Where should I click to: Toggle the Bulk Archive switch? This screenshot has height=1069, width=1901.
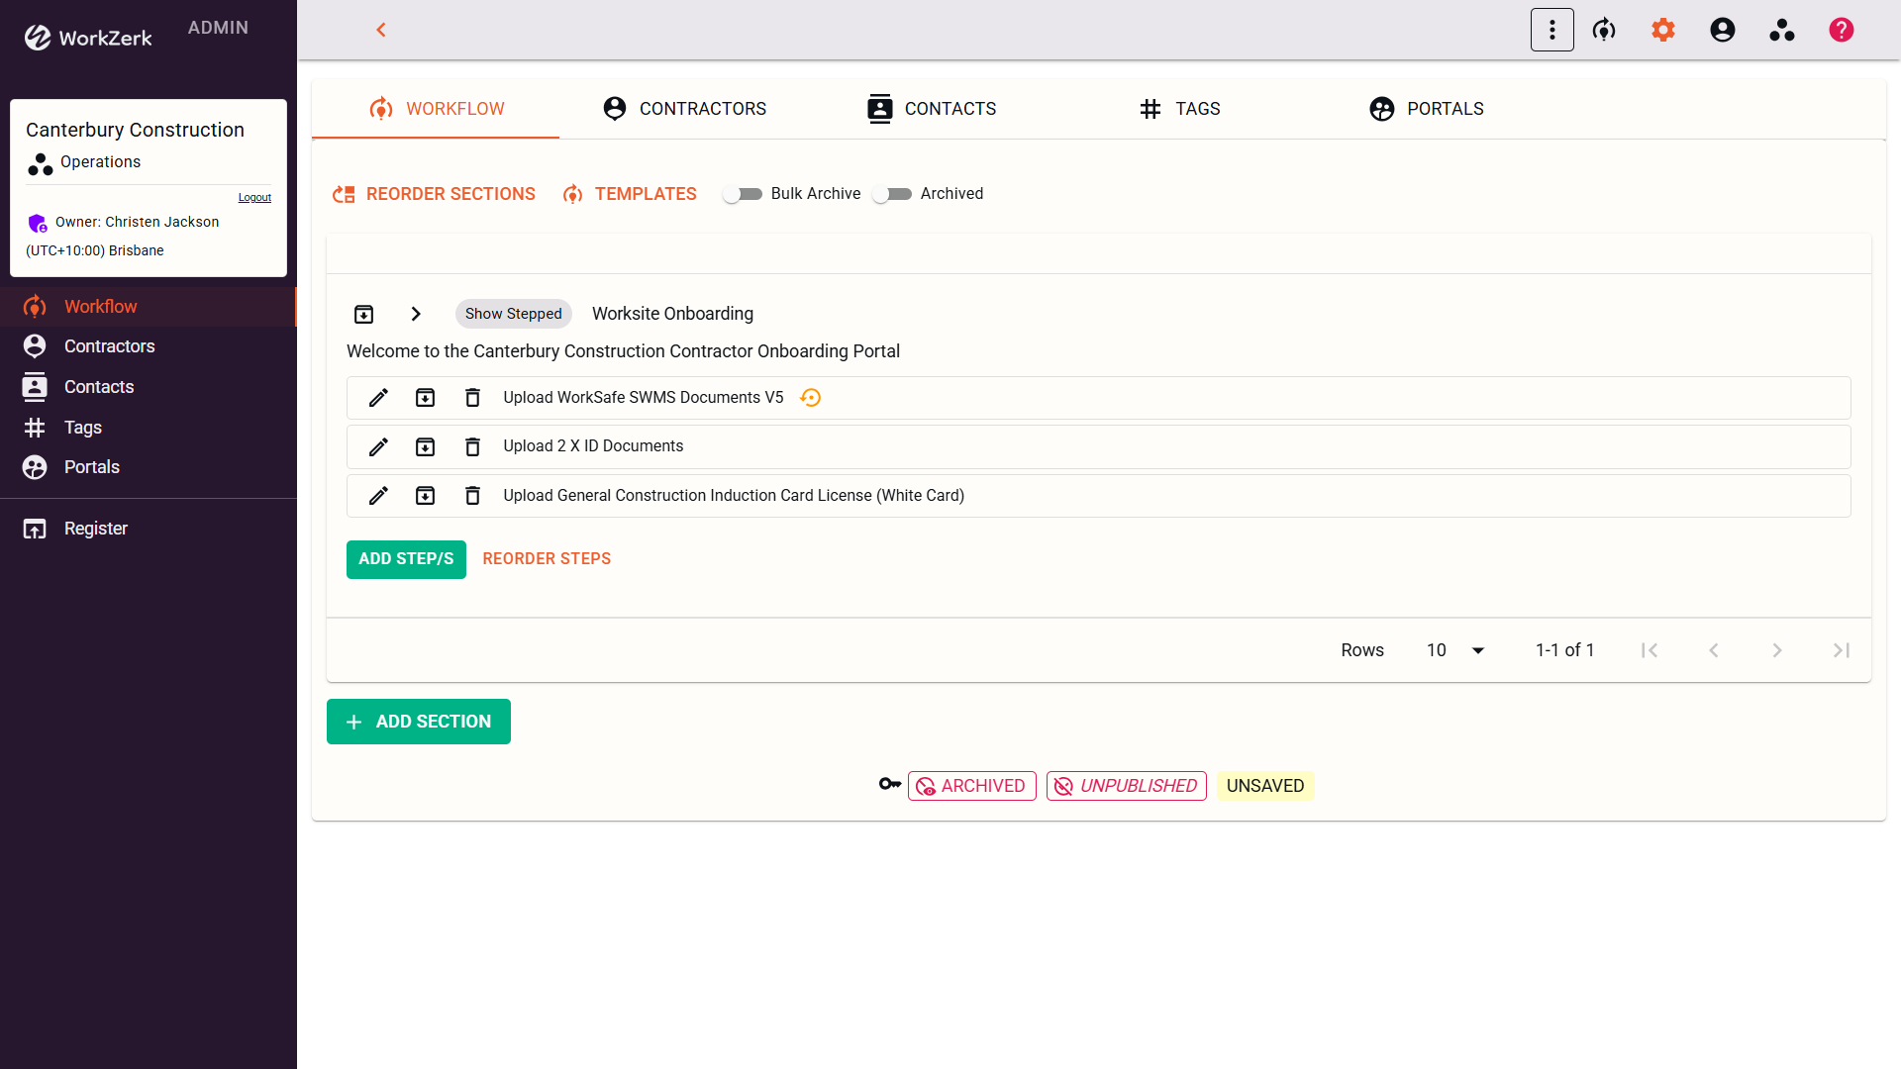[x=742, y=194]
